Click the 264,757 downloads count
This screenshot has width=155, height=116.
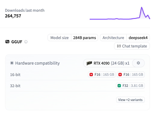(x=13, y=16)
